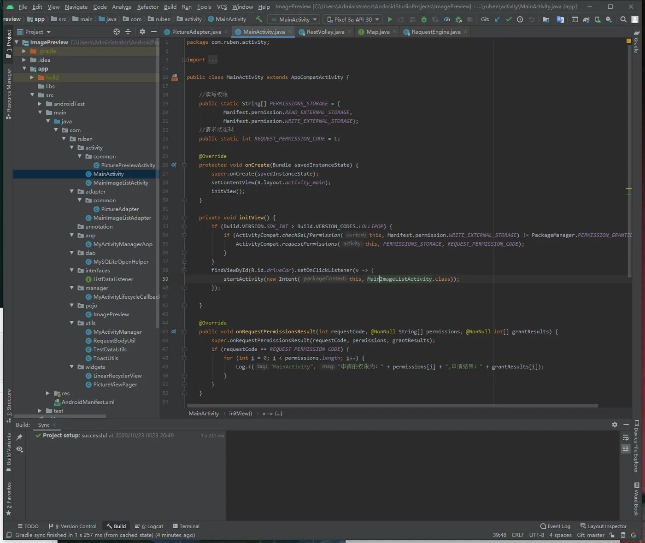Click the pin icon in Build panel
Screen dimensions: 645x543
pos(19,437)
